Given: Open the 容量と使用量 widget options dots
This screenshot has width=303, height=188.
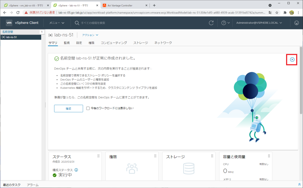Looking at the screenshot, I should coord(269,156).
